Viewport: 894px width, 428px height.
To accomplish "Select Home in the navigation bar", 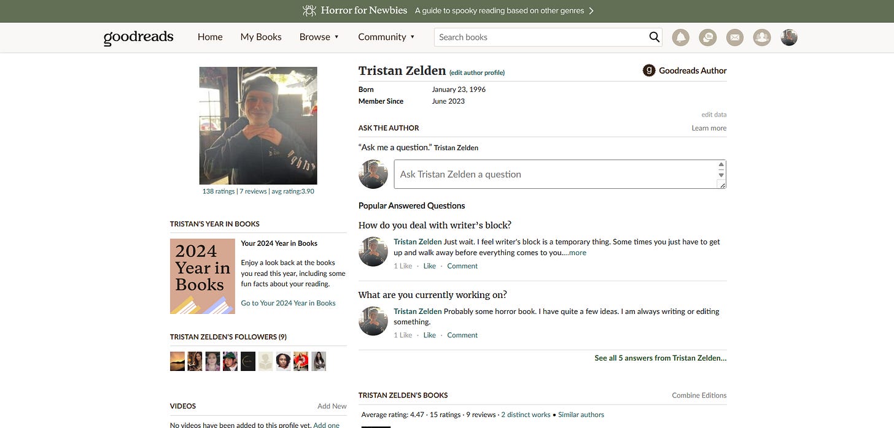I will point(210,37).
